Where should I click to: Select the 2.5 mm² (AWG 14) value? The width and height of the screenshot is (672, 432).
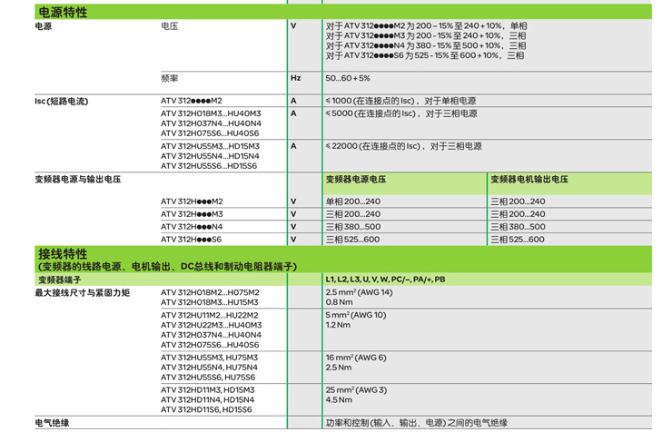click(359, 292)
